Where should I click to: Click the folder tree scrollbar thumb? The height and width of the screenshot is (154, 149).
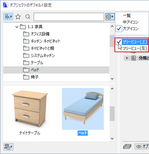click(x=112, y=41)
